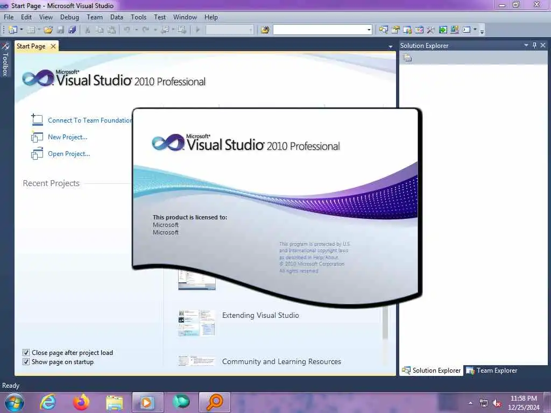Pin the Solution Explorer panel via pushpin
The width and height of the screenshot is (551, 413).
[534, 45]
